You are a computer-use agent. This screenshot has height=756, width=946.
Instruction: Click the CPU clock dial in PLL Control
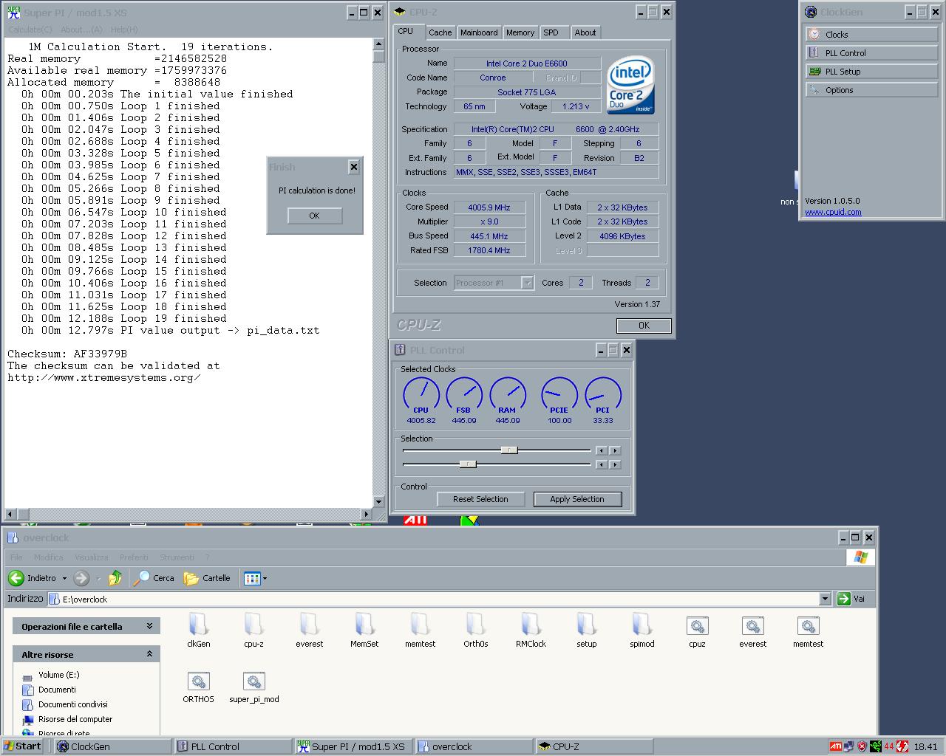tap(421, 394)
